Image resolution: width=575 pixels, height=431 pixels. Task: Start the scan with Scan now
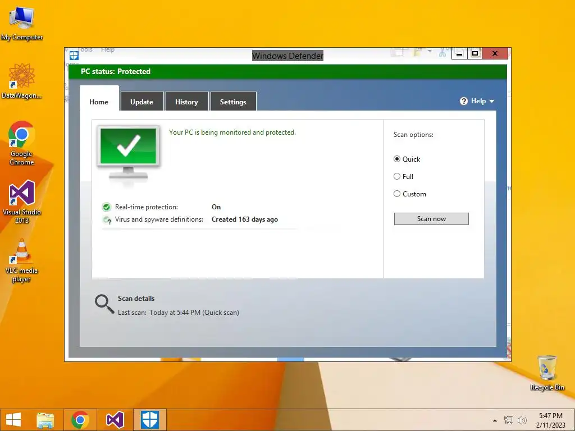pyautogui.click(x=431, y=219)
